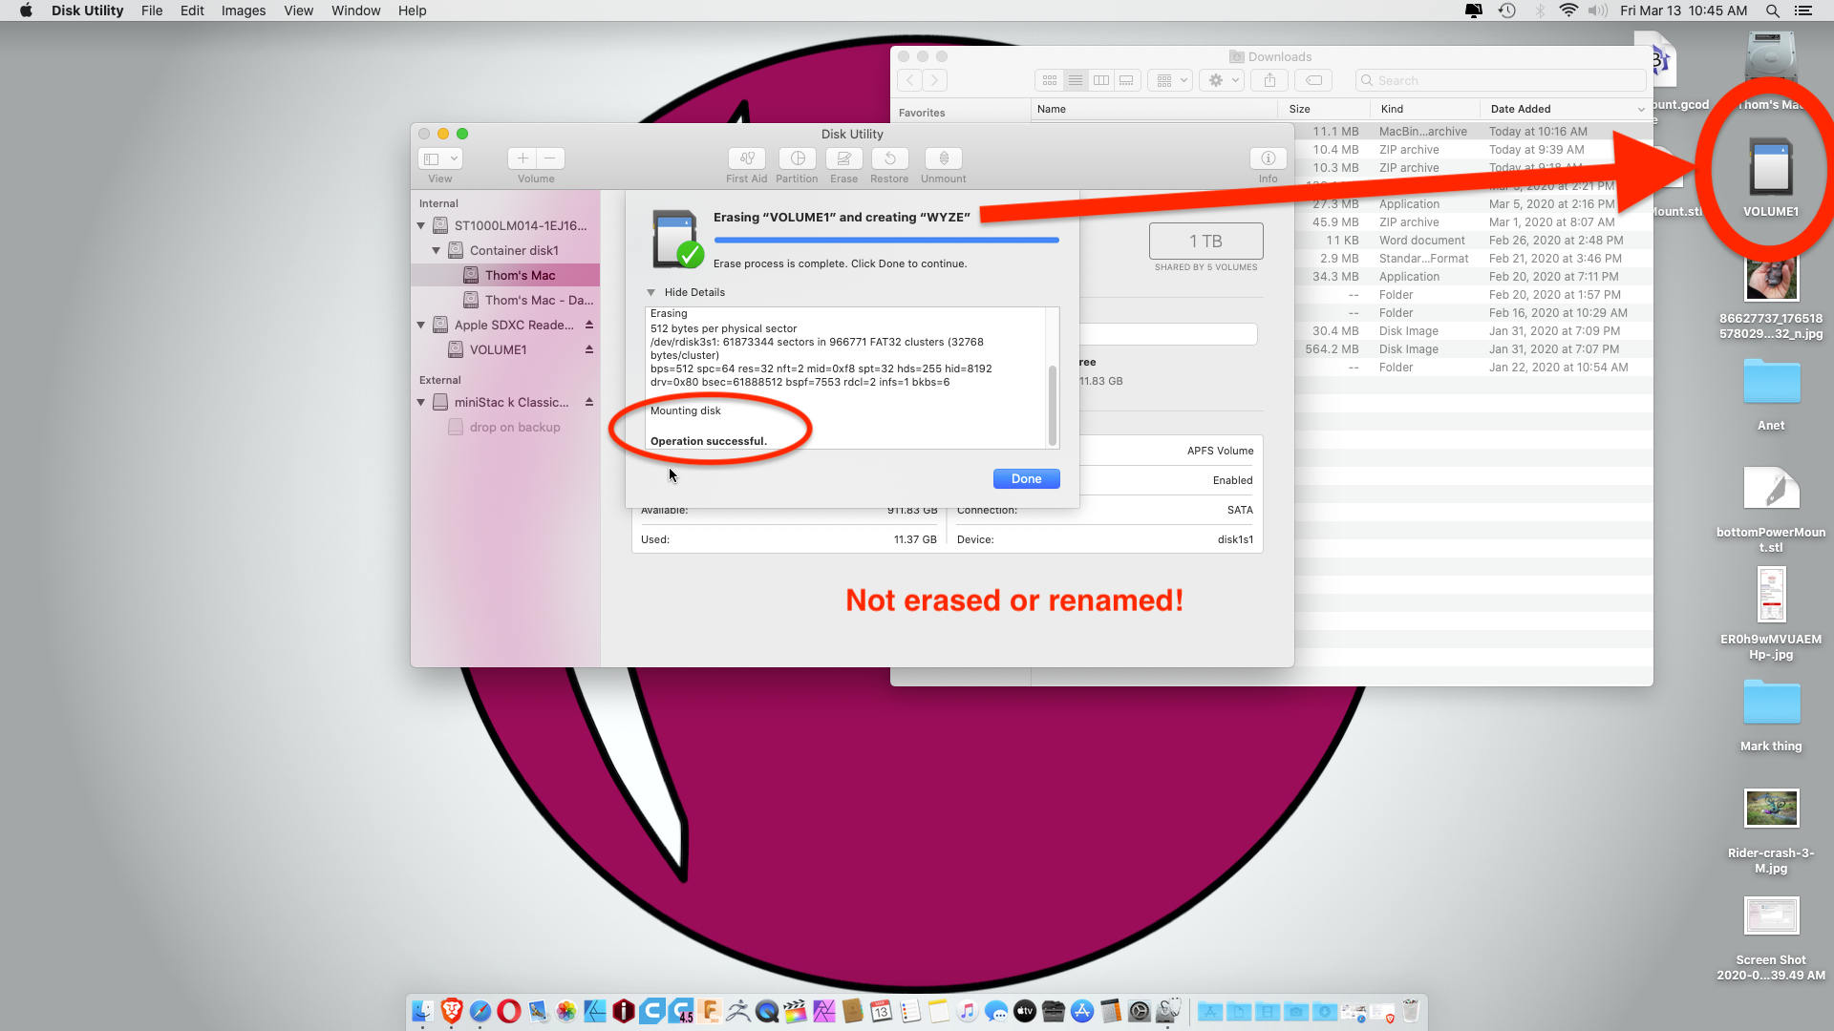The width and height of the screenshot is (1834, 1031).
Task: Eject the VOLUME1 sidebar volume
Action: coord(589,350)
